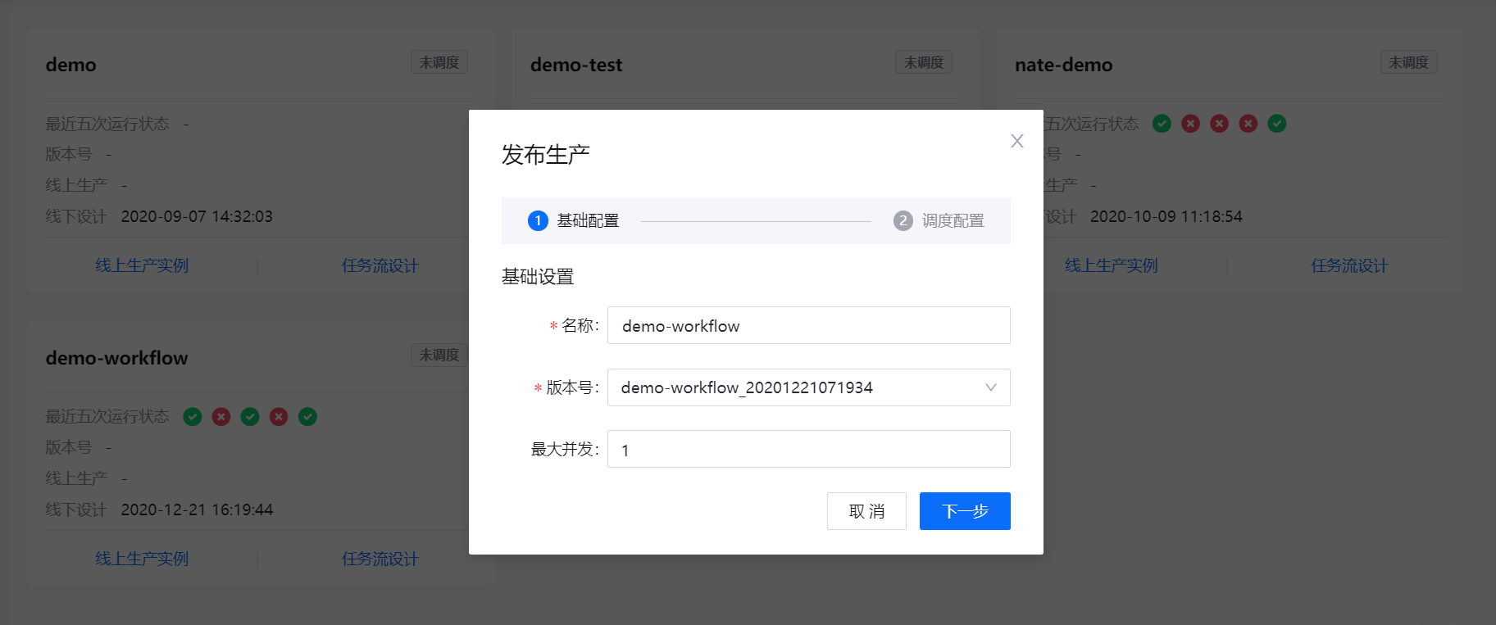Click 未调度 tag on demo-workflow card

pos(439,355)
